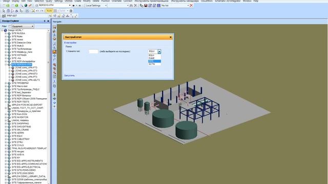Toggle the Filter checkbox in Design Explorer
This screenshot has width=328, height=184.
click(x=10, y=26)
